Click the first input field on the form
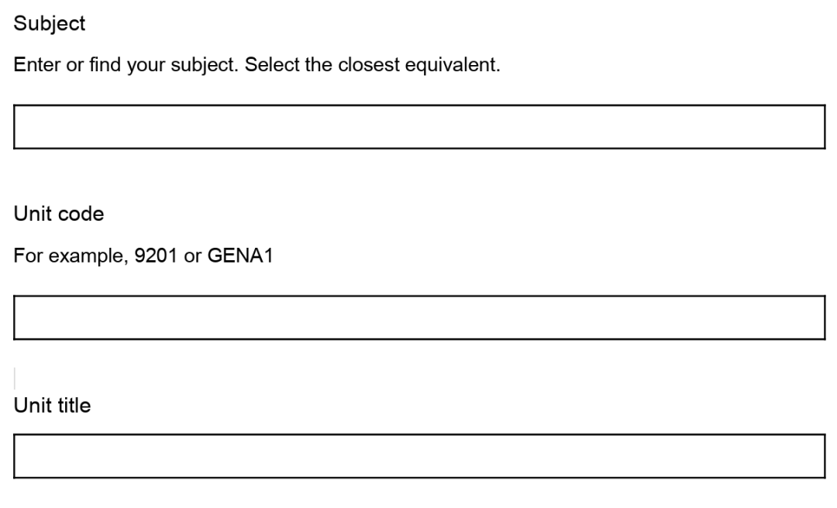The image size is (837, 508). pyautogui.click(x=418, y=127)
